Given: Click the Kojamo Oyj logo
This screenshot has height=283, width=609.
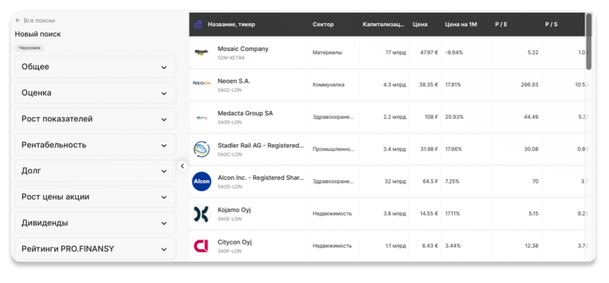Looking at the screenshot, I should pos(201,214).
